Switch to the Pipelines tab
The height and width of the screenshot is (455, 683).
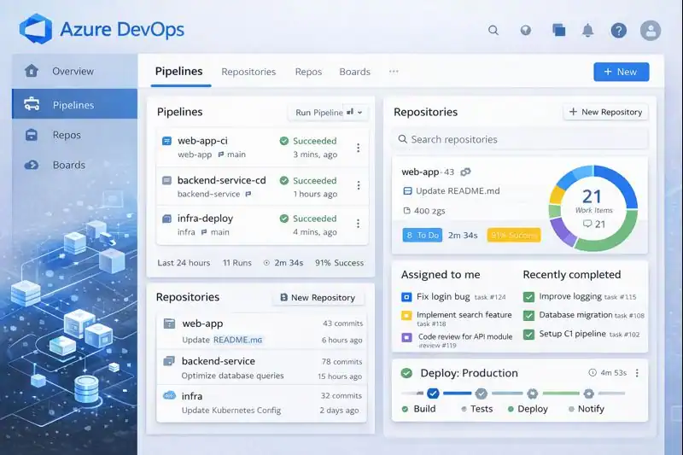pyautogui.click(x=179, y=72)
